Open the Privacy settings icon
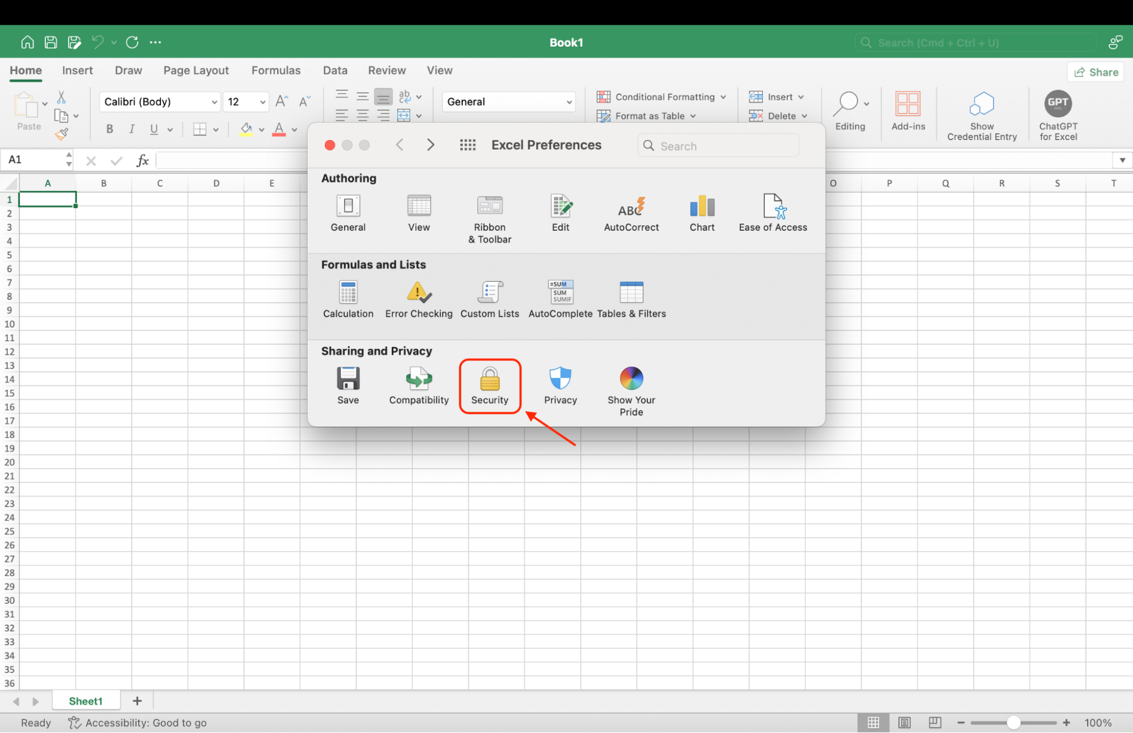This screenshot has height=733, width=1133. [x=560, y=385]
